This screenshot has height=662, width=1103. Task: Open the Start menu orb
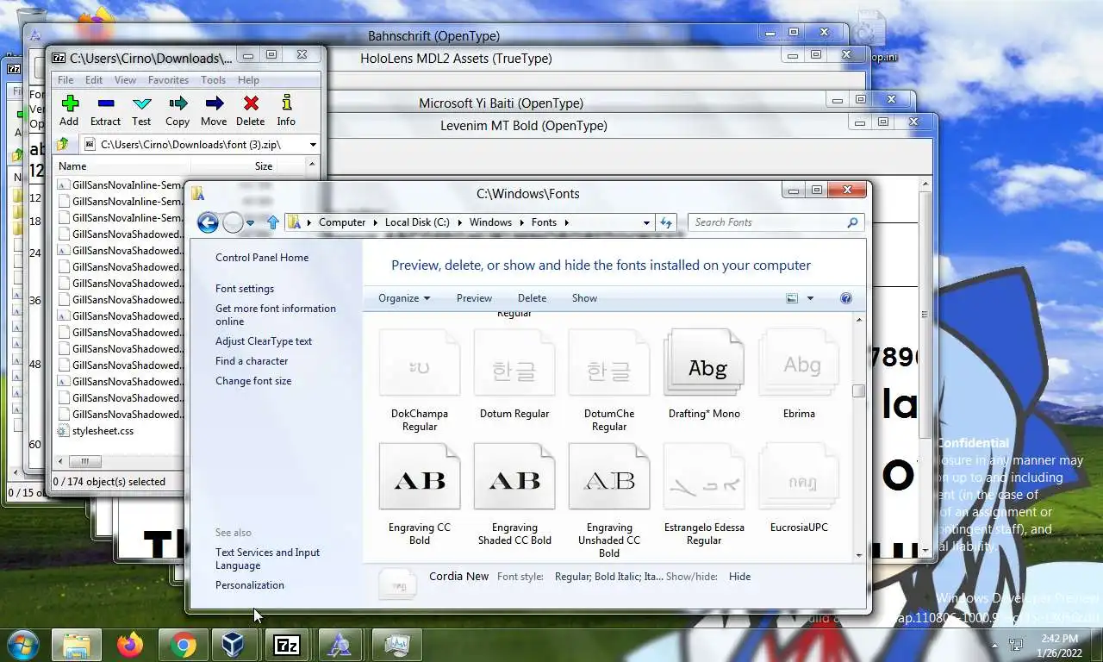[x=22, y=645]
